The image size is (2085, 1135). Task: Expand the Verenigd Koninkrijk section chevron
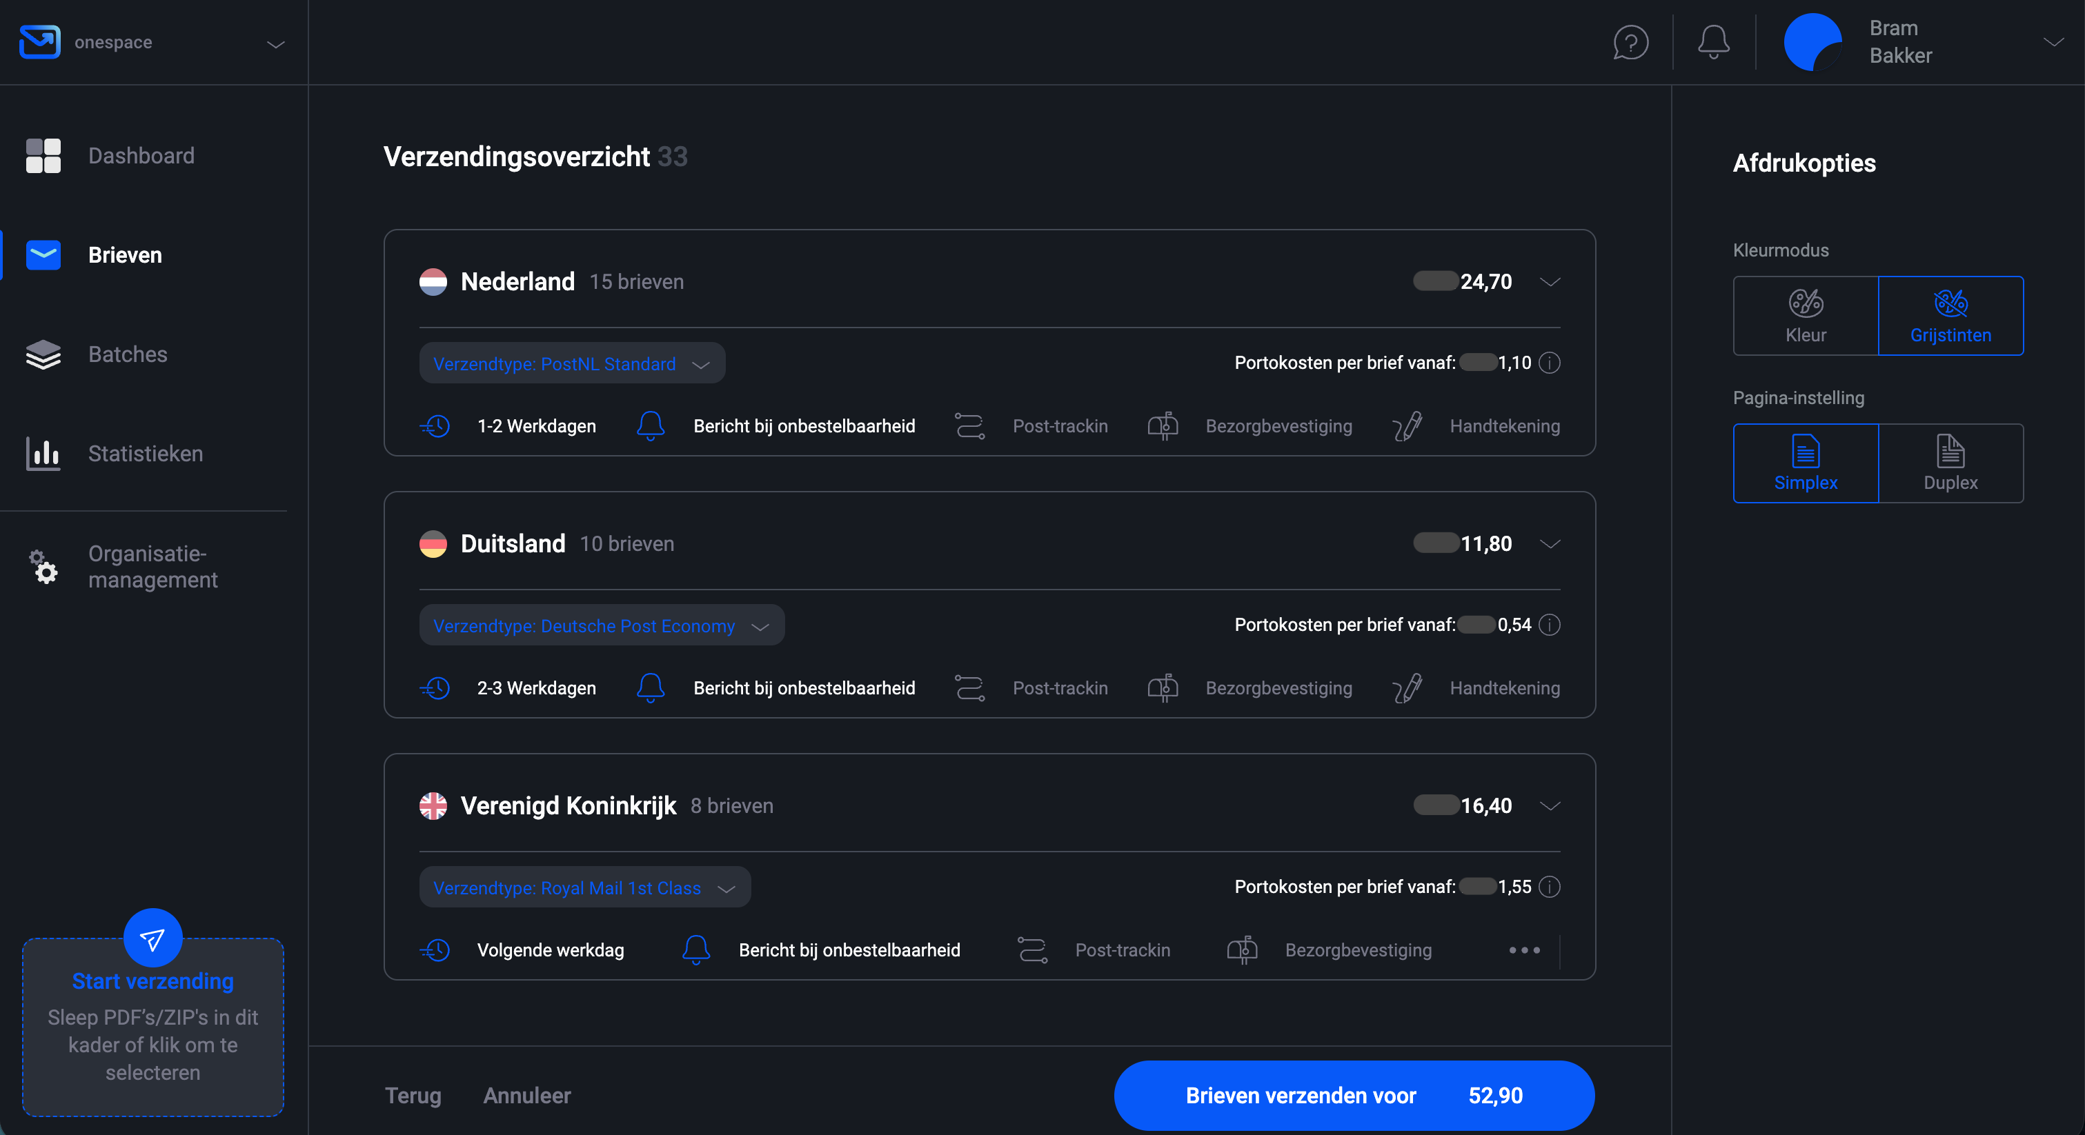1551,806
